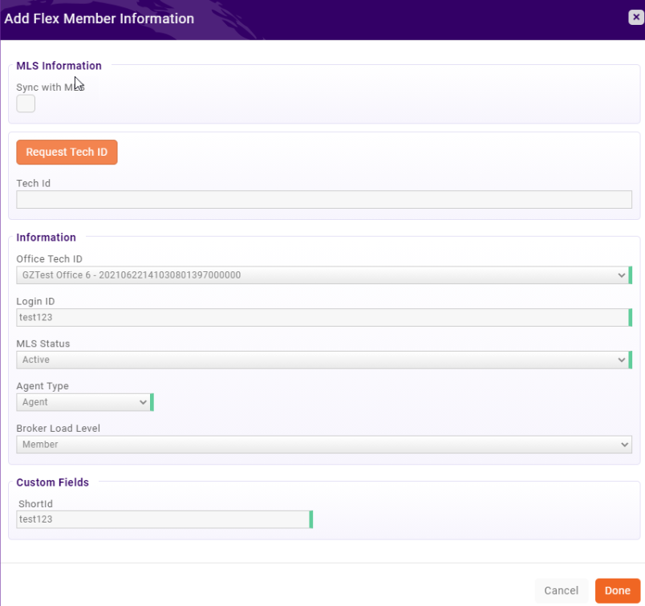Screen dimensions: 645x606
Task: Expand the MLS Status dropdown
Action: click(321, 360)
